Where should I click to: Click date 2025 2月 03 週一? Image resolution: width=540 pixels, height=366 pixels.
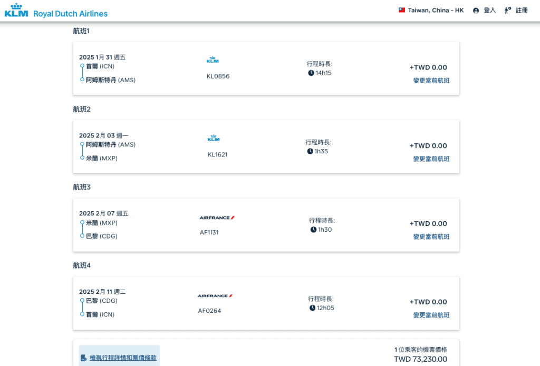(x=104, y=135)
